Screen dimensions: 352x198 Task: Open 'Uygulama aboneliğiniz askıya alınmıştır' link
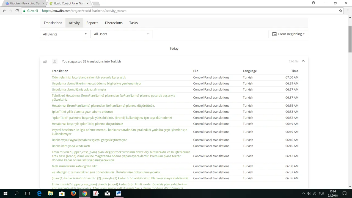[79, 89]
